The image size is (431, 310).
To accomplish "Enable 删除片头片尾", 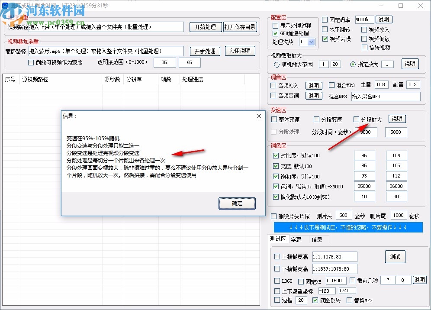I will point(274,215).
